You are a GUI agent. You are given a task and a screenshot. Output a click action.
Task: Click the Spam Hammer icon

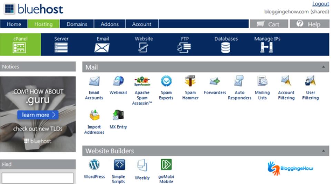[190, 82]
